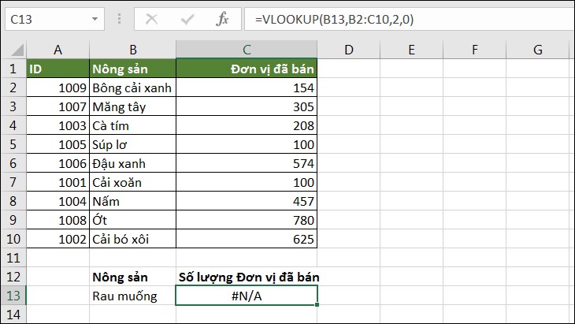Click the selected #N/A result cell

click(247, 296)
